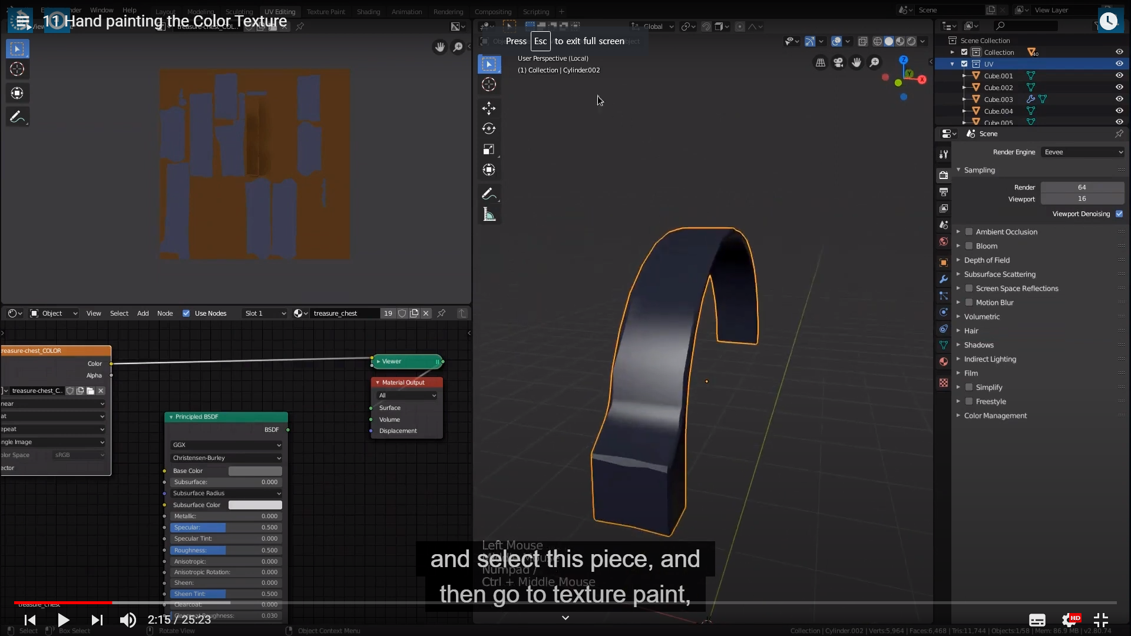Select the Measure tool in viewport toolbar
The image size is (1131, 636).
point(488,214)
